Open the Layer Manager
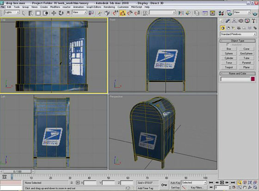Image resolution: width=259 pixels, height=191 pixels. pos(197,13)
